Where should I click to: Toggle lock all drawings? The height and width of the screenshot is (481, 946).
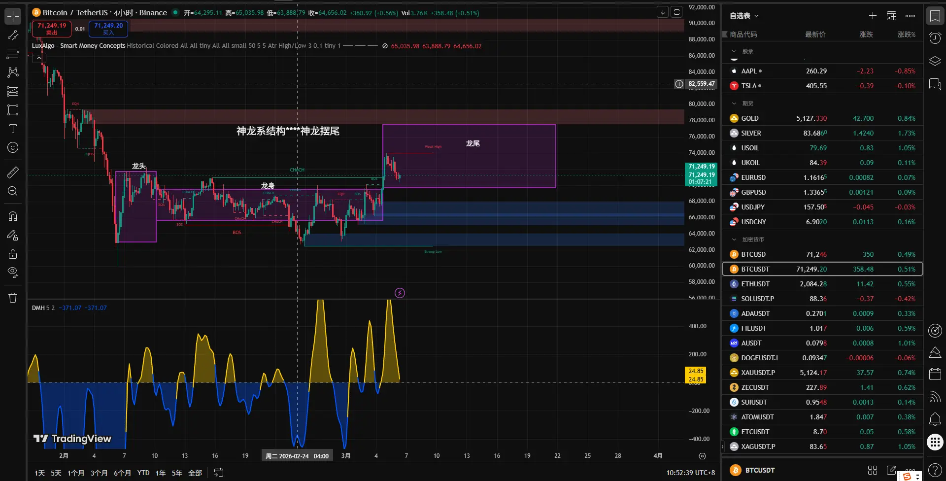(x=13, y=254)
